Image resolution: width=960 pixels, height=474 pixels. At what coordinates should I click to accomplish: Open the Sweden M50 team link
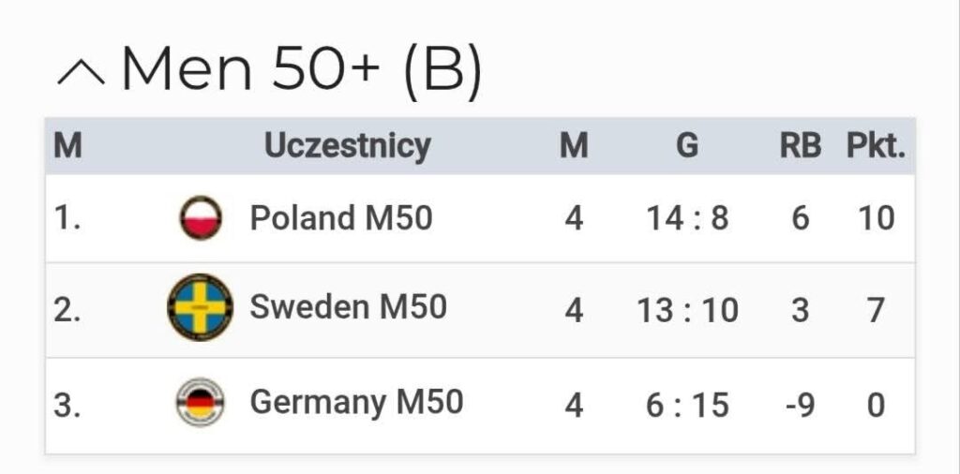tap(348, 307)
